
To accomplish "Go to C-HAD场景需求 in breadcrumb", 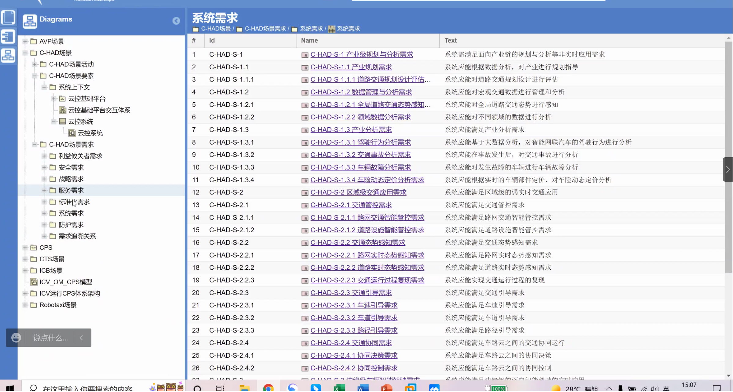I will point(265,29).
